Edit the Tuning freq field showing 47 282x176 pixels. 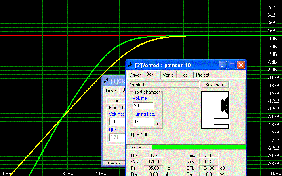point(143,122)
